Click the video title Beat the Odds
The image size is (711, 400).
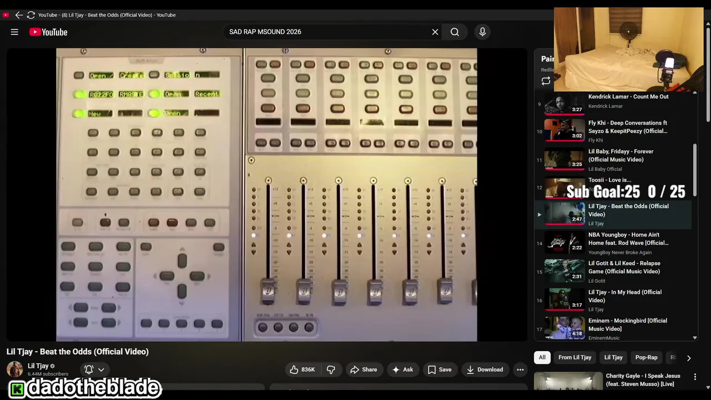tap(78, 352)
